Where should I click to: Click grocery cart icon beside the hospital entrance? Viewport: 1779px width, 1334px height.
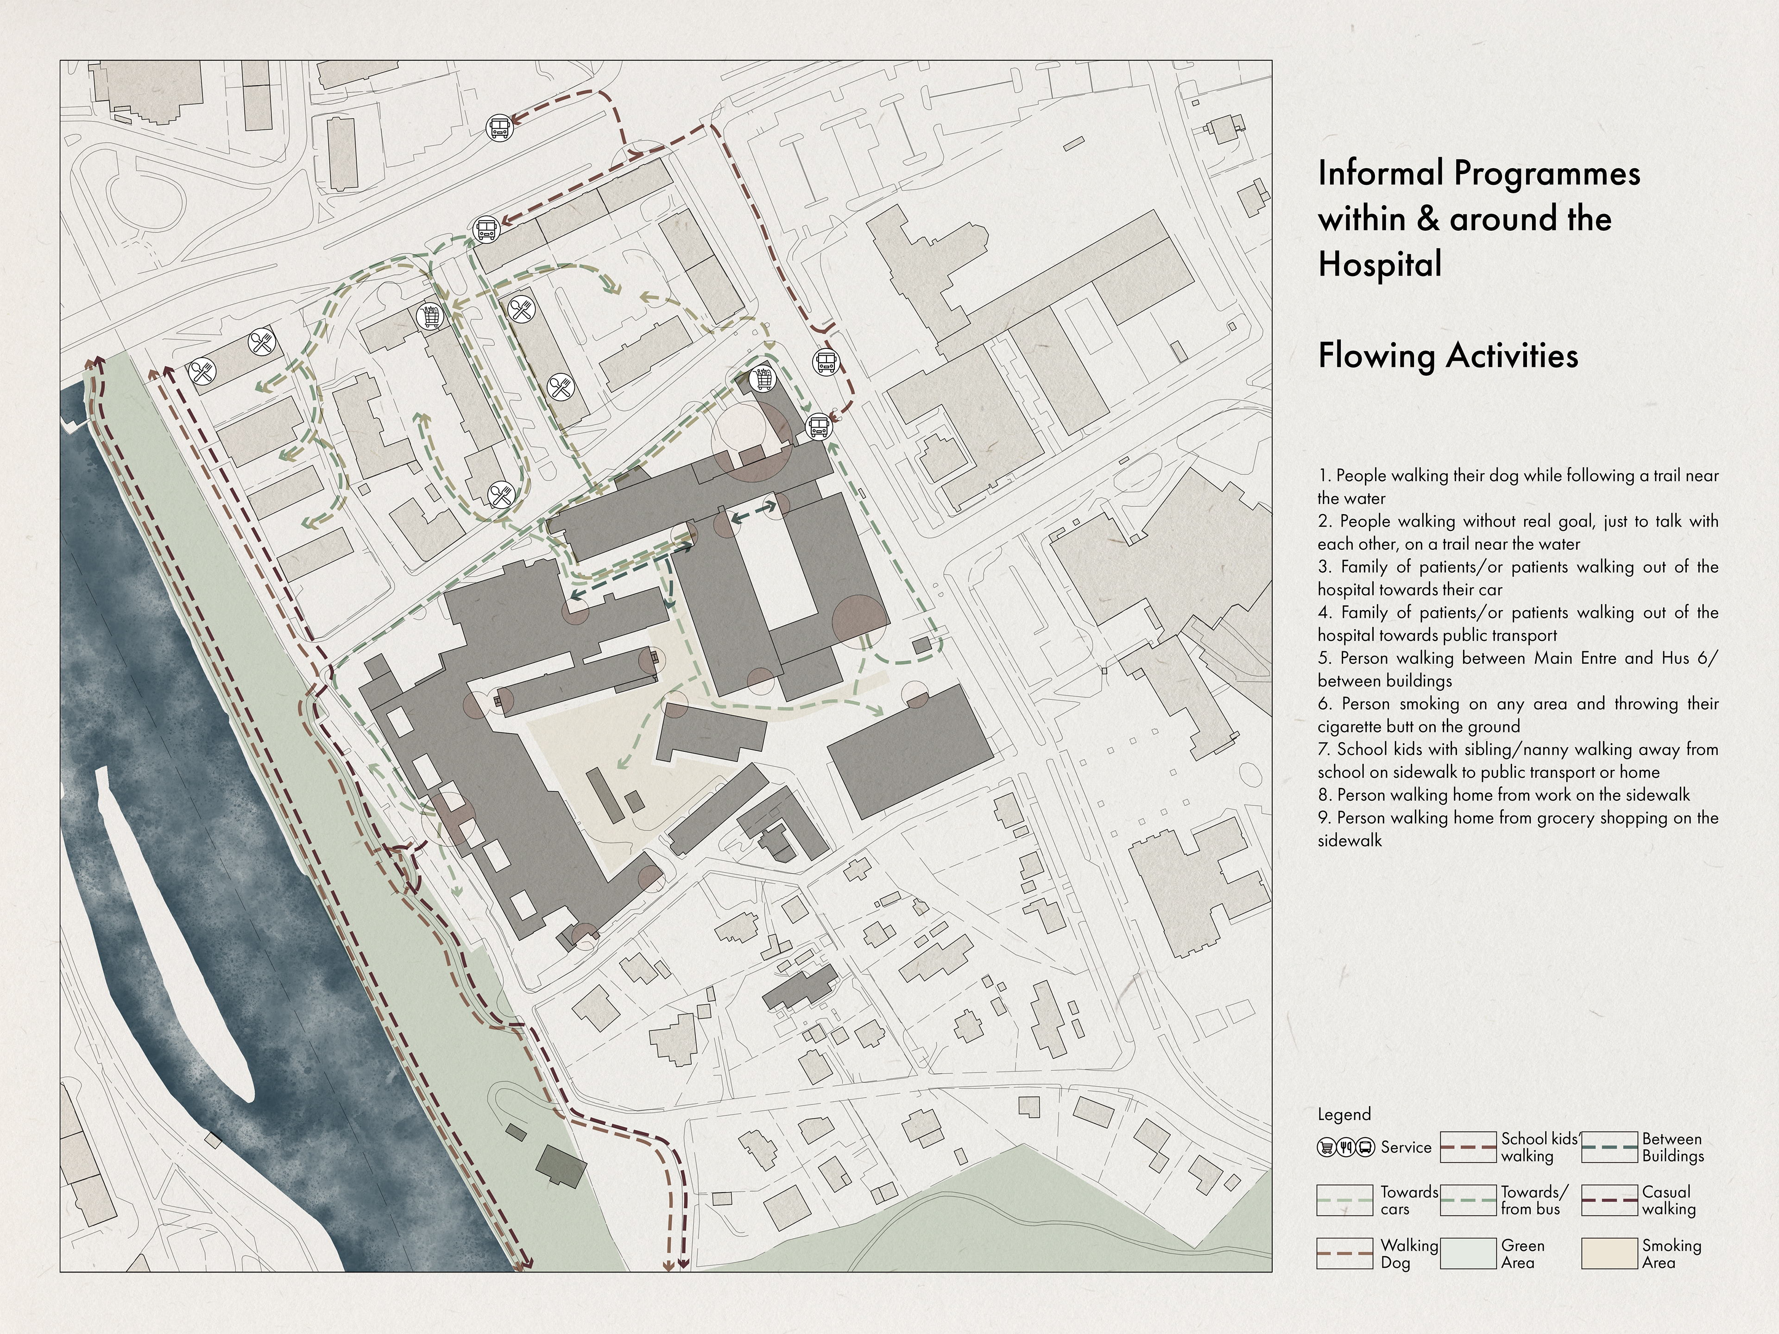763,378
